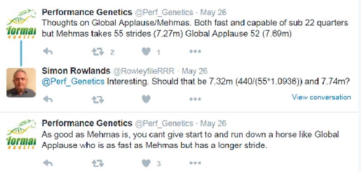Like Simon Rowlands' tweet

pyautogui.click(x=146, y=99)
